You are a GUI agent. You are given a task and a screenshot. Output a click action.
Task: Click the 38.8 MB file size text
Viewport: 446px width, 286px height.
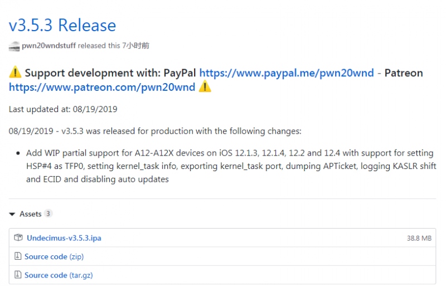tap(419, 238)
